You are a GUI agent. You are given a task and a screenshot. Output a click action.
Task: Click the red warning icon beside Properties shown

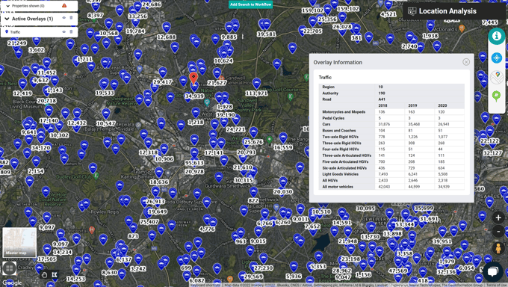[64, 5]
